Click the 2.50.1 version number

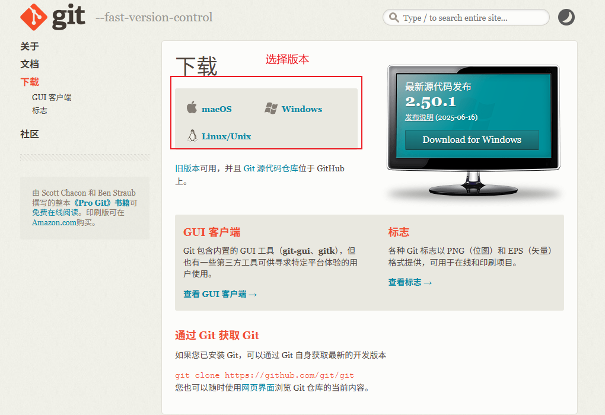[430, 102]
